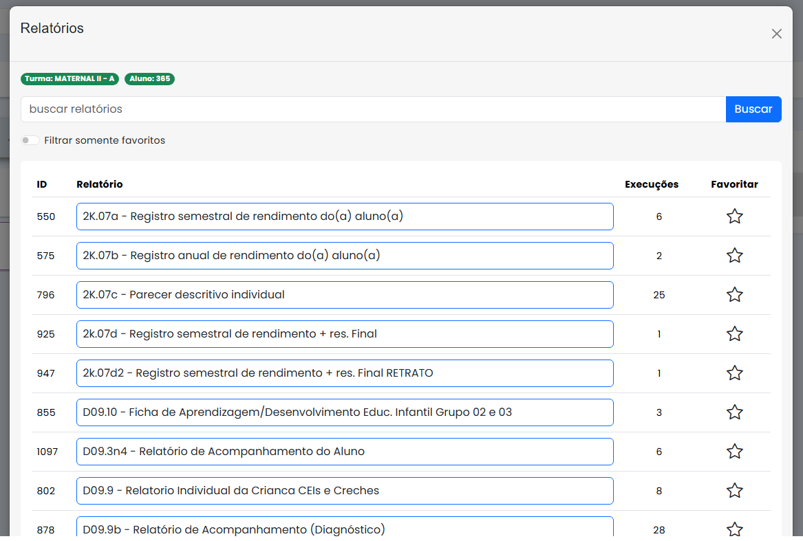
Task: Favorite the D09.9b Diagnóstico report
Action: pos(734,529)
